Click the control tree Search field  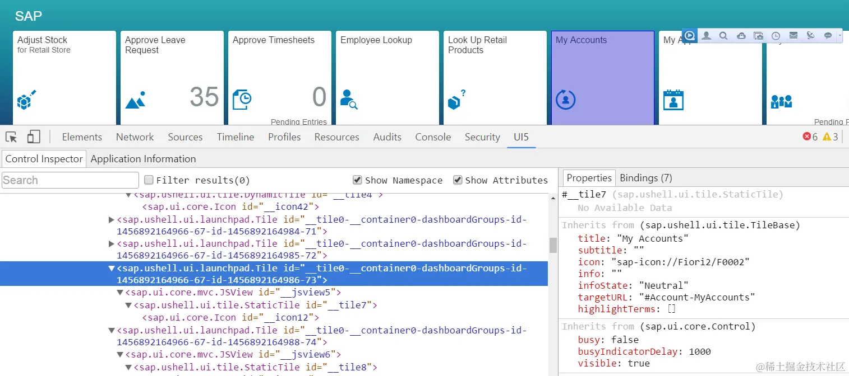(x=70, y=180)
